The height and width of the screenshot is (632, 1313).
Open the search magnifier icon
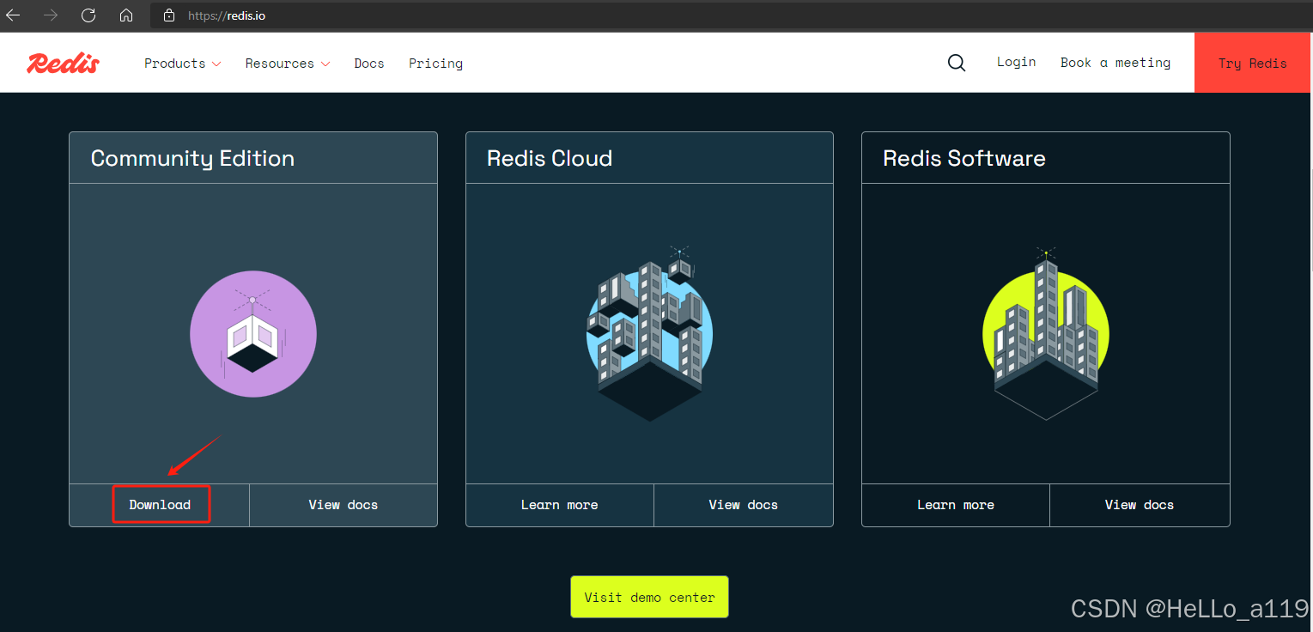click(957, 63)
